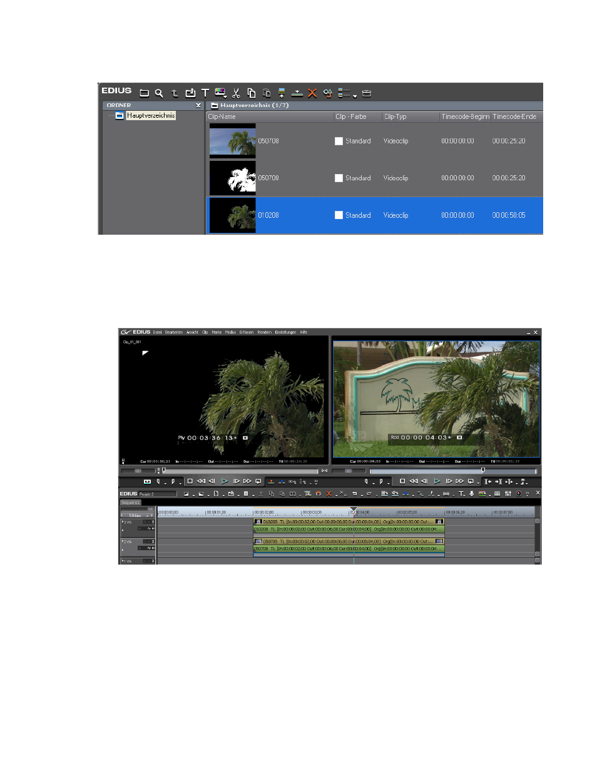Viewport: 597px width, 773px height.
Task: Click the add to timeline icon in bin
Action: coord(297,93)
